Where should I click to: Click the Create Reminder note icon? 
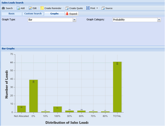[42, 8]
